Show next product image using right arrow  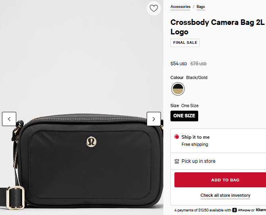(x=154, y=119)
